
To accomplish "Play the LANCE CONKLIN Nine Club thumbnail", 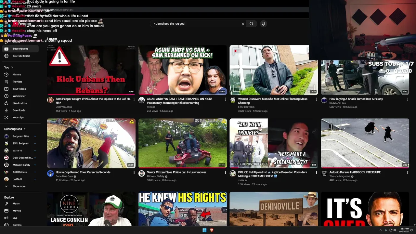I will [x=91, y=209].
